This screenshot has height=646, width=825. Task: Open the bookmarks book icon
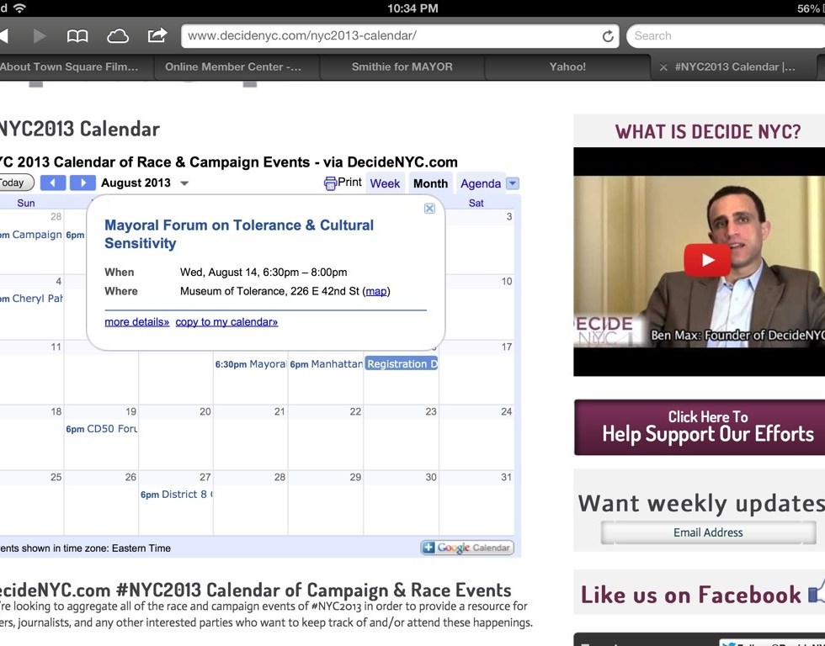click(x=77, y=36)
